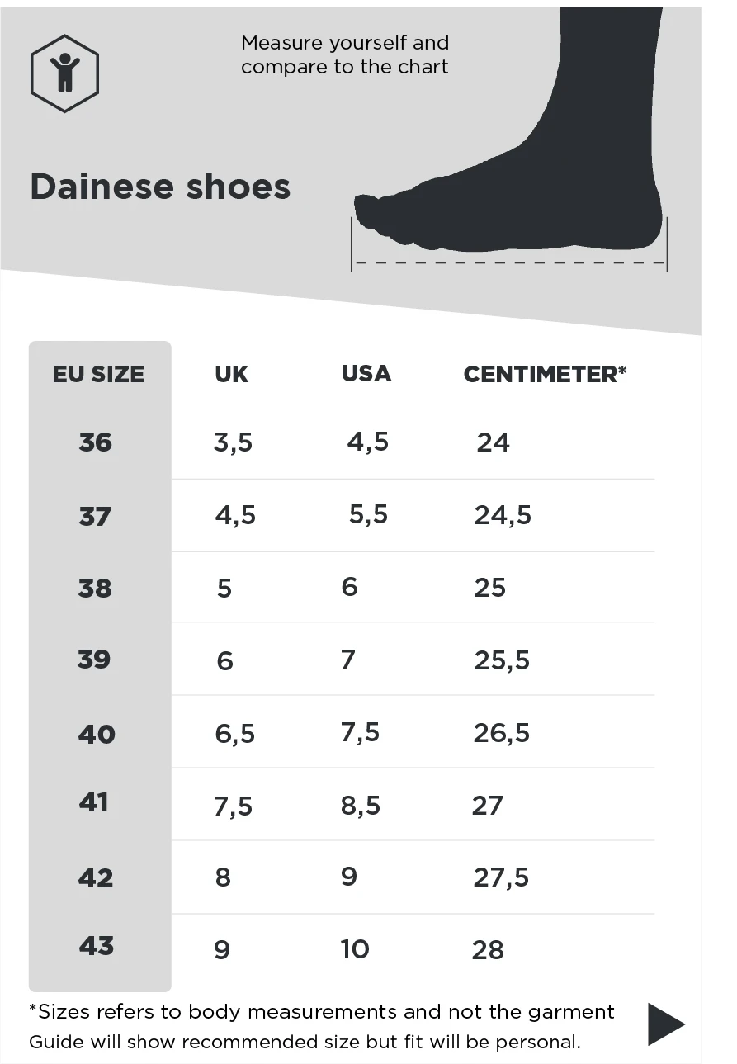
Task: Click the hexagon body measurement icon
Action: tap(64, 73)
